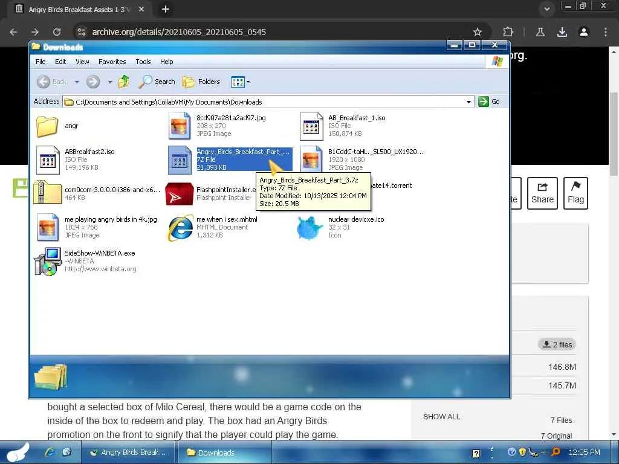This screenshot has height=464, width=619.
Task: Bookmark this page with the star icon
Action: coord(478,32)
